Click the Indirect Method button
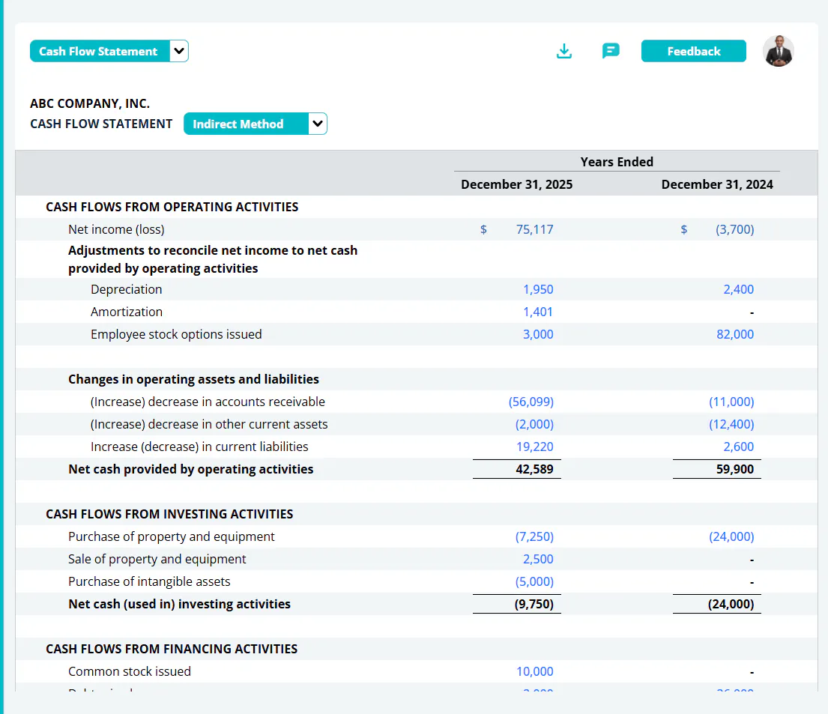Image resolution: width=828 pixels, height=714 pixels. (x=246, y=124)
